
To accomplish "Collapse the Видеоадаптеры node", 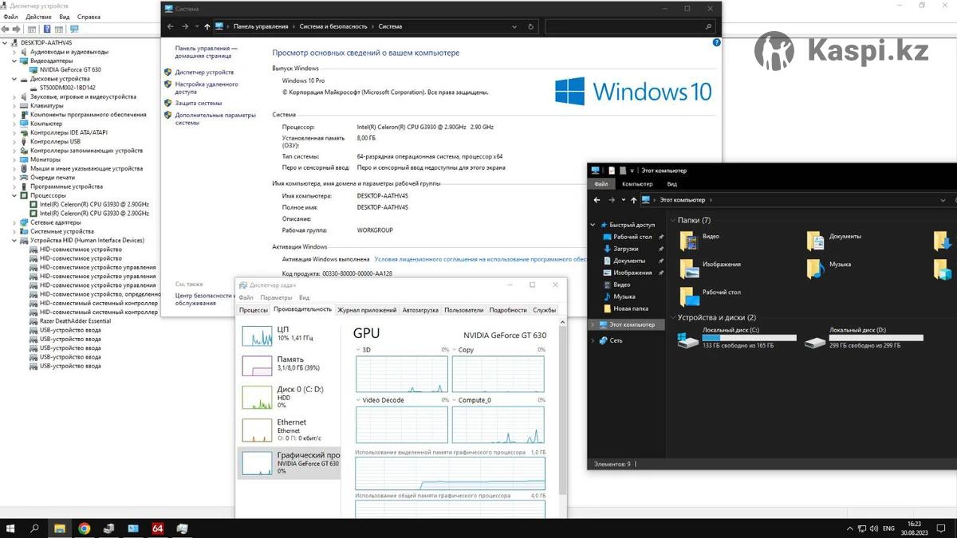I will [x=14, y=61].
